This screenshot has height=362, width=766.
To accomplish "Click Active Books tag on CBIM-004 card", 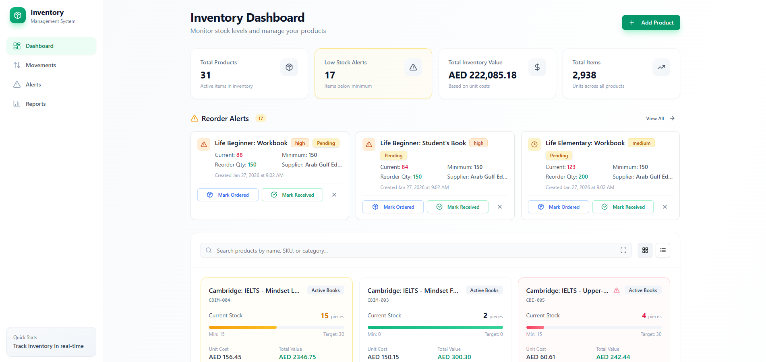I will coord(325,290).
